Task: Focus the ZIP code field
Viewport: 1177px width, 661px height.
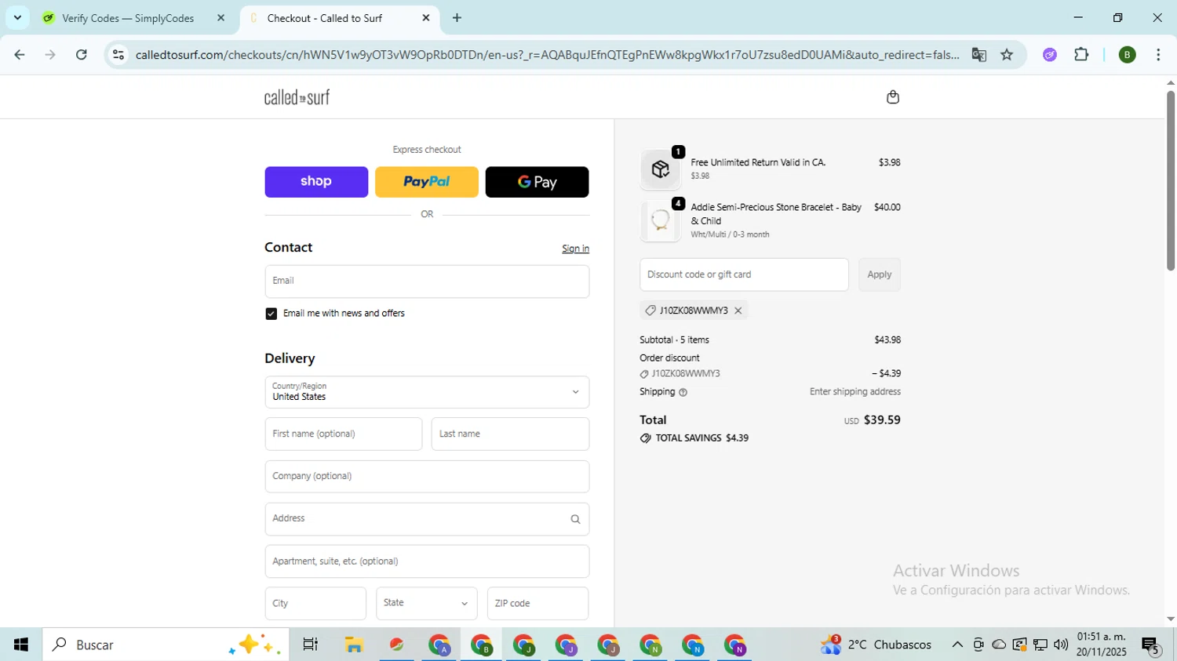Action: (537, 604)
